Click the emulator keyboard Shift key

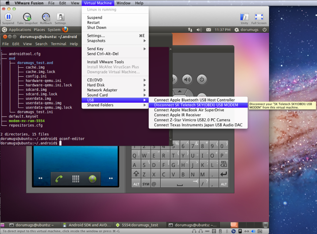click(x=136, y=174)
